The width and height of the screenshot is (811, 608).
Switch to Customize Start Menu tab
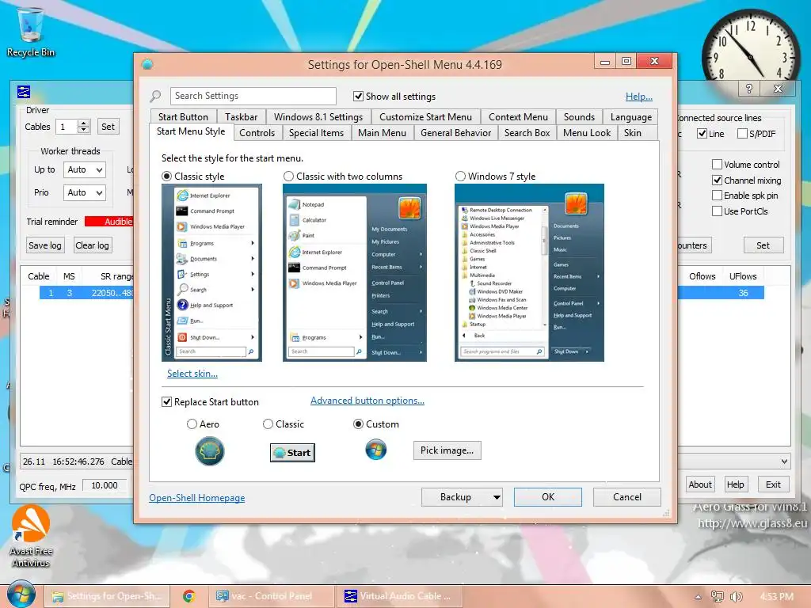(425, 117)
